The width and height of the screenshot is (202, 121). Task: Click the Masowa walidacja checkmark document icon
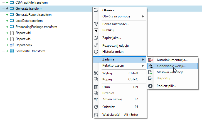(x=150, y=72)
